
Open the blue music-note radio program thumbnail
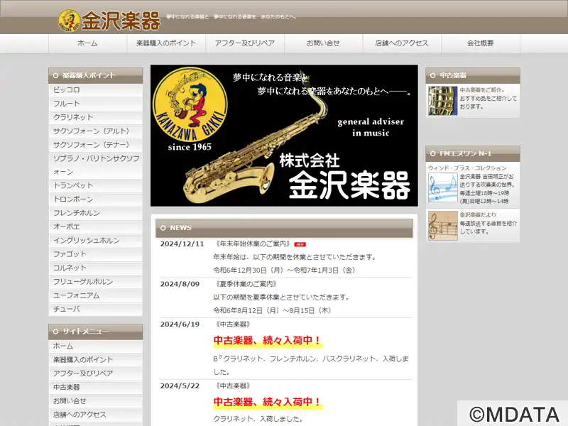click(442, 187)
